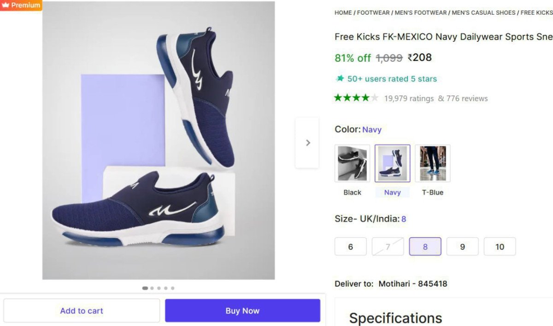Navigate to MEN'S CASUAL SHOES breadcrumb
Viewport: 553px width, 326px height.
coord(483,12)
